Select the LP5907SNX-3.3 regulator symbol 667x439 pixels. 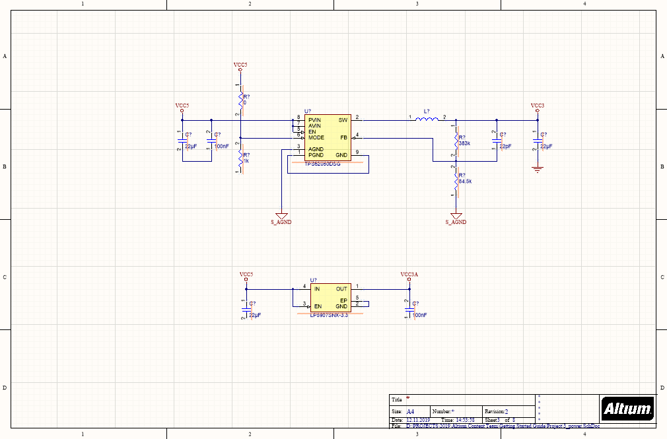tap(329, 297)
